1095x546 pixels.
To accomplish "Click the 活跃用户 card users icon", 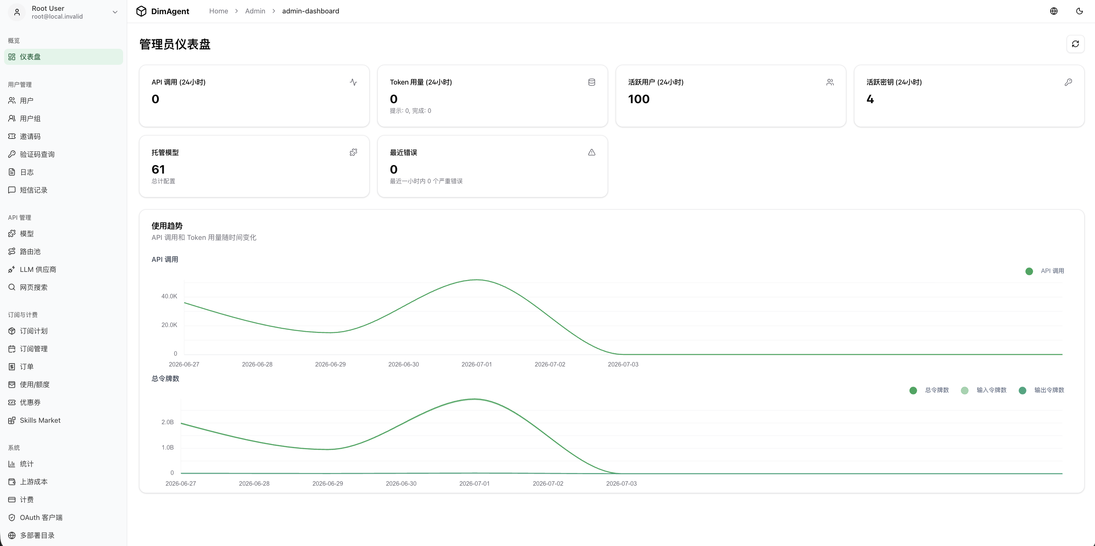I will click(x=830, y=82).
